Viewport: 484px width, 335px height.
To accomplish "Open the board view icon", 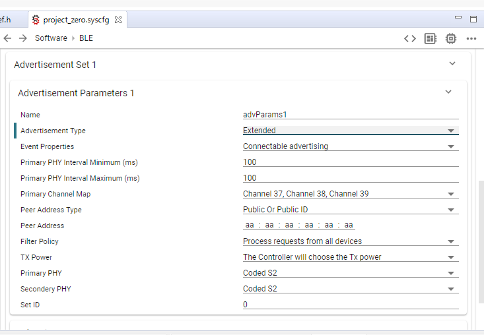I will (431, 38).
